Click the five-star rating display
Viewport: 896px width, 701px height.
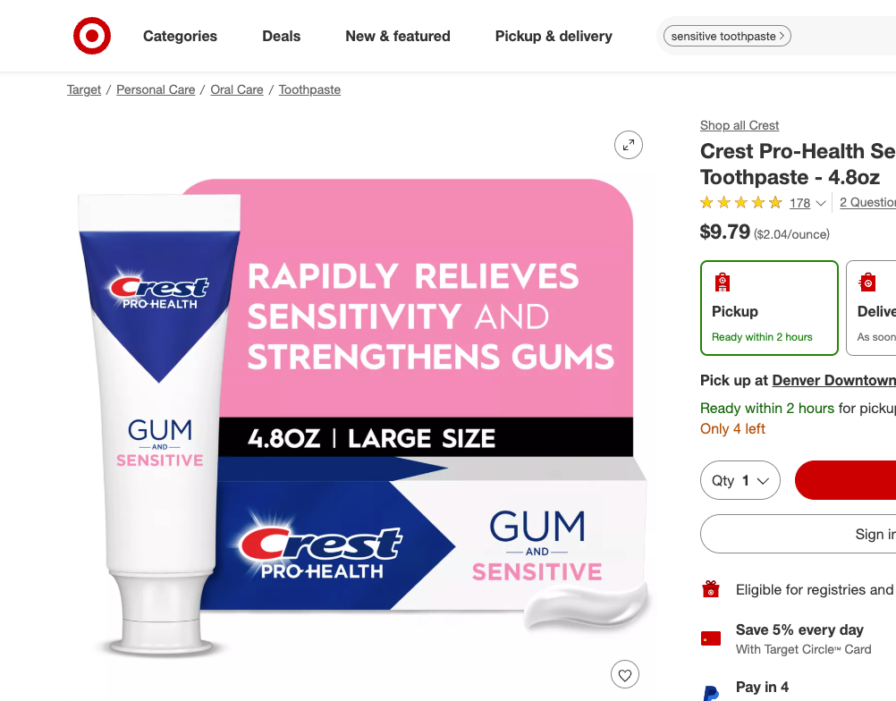click(x=740, y=202)
